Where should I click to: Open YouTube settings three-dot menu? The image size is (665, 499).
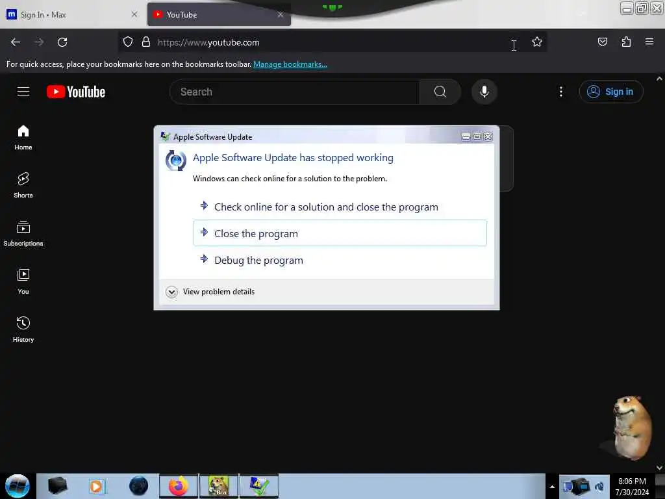(x=560, y=92)
